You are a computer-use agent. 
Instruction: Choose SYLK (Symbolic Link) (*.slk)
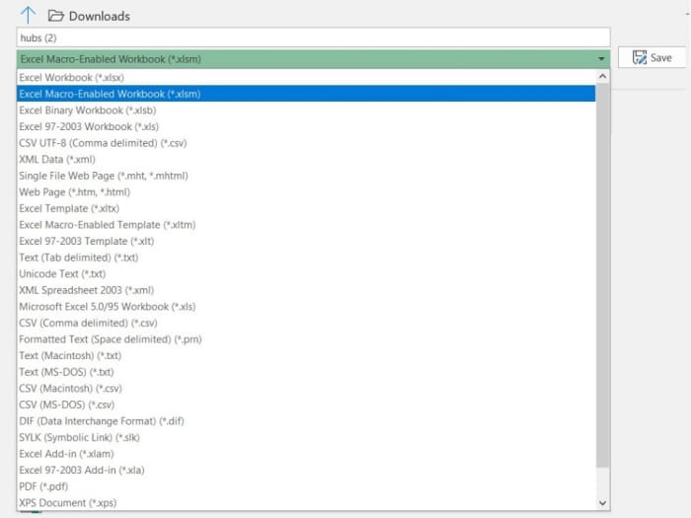point(306,437)
